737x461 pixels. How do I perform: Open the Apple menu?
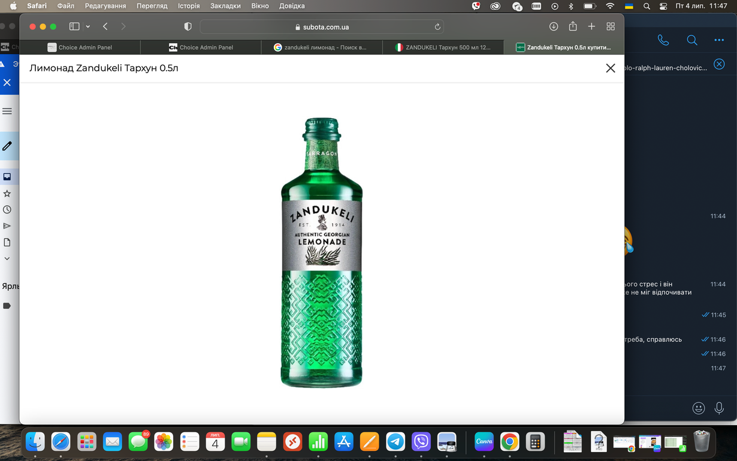click(13, 6)
